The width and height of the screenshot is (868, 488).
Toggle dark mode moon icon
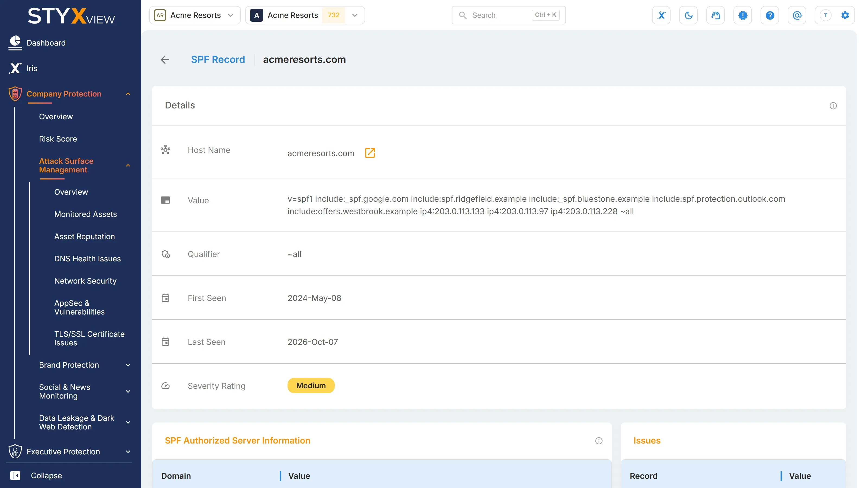tap(688, 15)
